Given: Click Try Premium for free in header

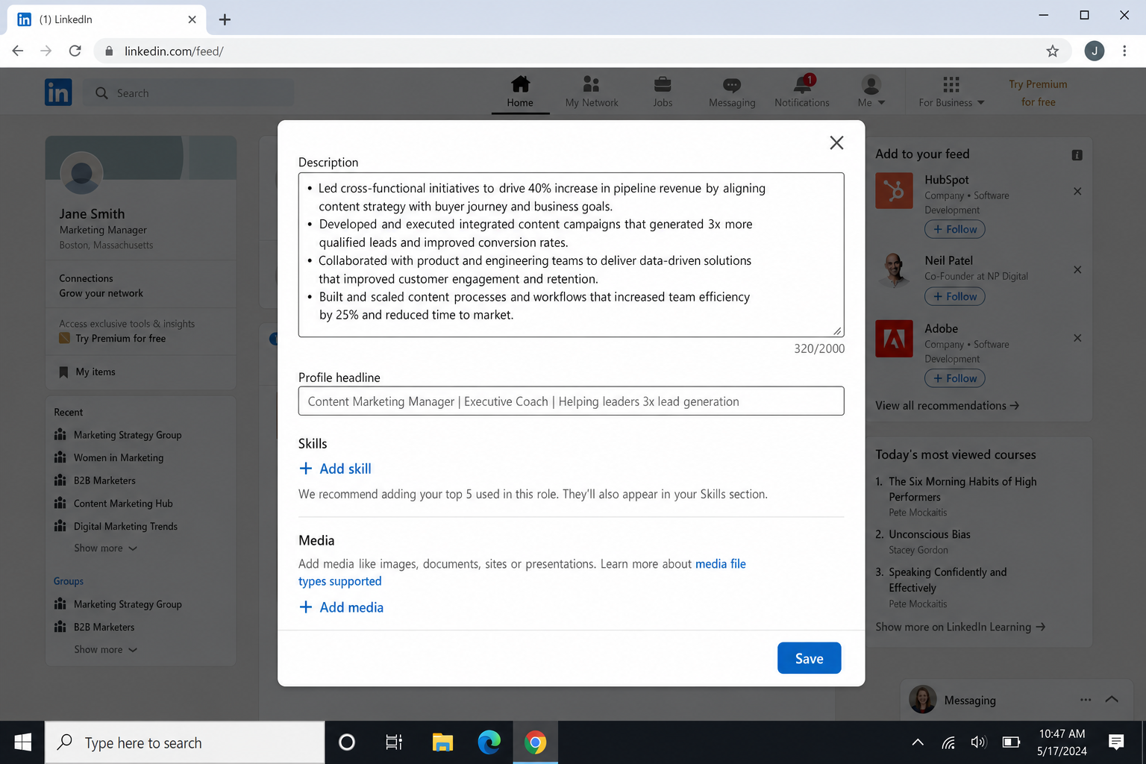Looking at the screenshot, I should point(1038,93).
